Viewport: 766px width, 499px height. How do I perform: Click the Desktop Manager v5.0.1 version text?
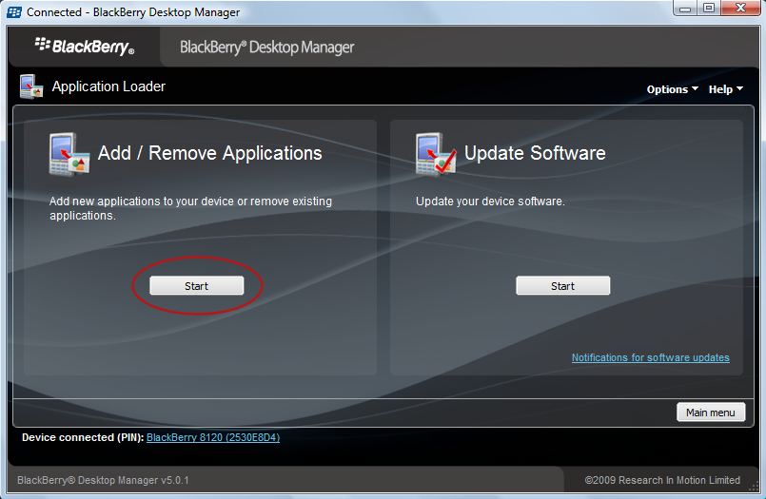pos(103,480)
